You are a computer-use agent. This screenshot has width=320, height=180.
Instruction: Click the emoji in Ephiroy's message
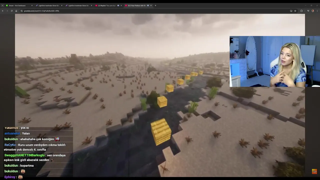[x=20, y=177]
